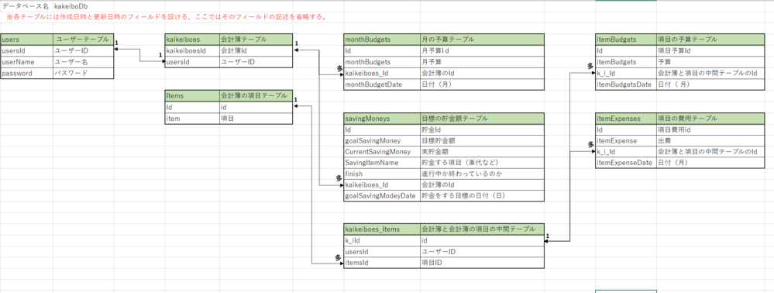The height and width of the screenshot is (293, 774).
Task: Click the goalSavingMoney field cell
Action: [381, 141]
